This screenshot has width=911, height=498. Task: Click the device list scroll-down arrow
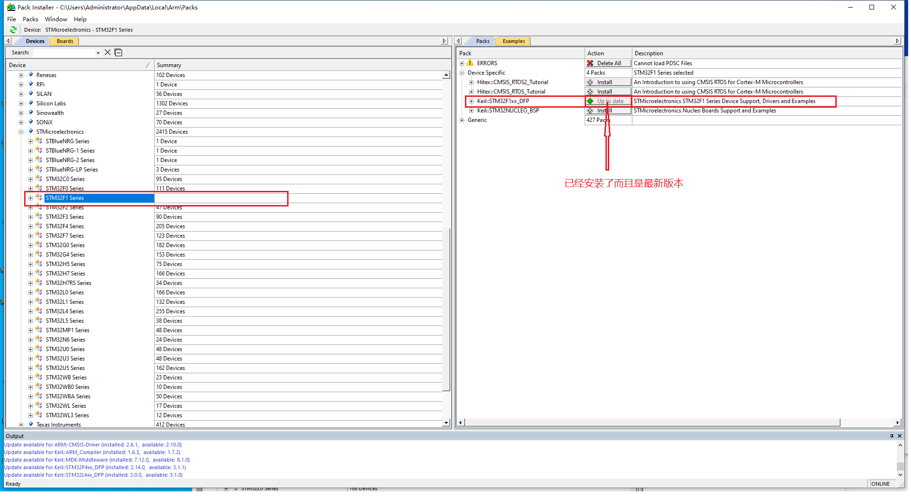pos(446,423)
